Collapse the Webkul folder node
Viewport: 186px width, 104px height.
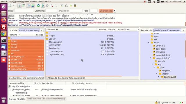pos(157,74)
